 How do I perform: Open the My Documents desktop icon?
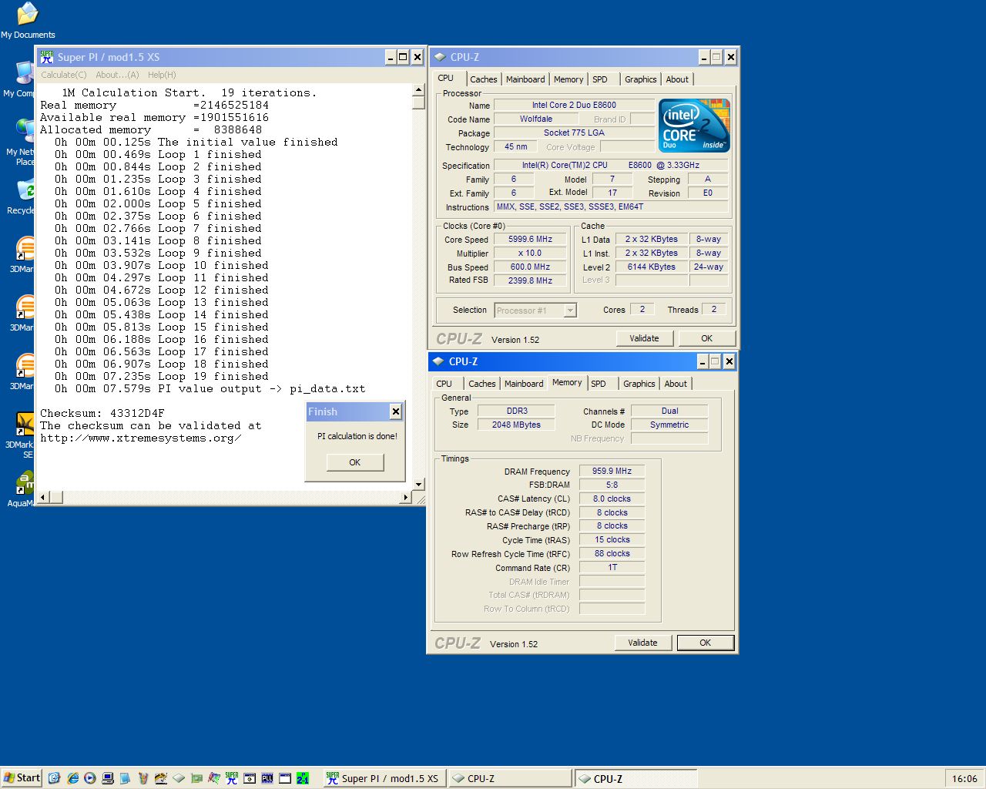[28, 19]
